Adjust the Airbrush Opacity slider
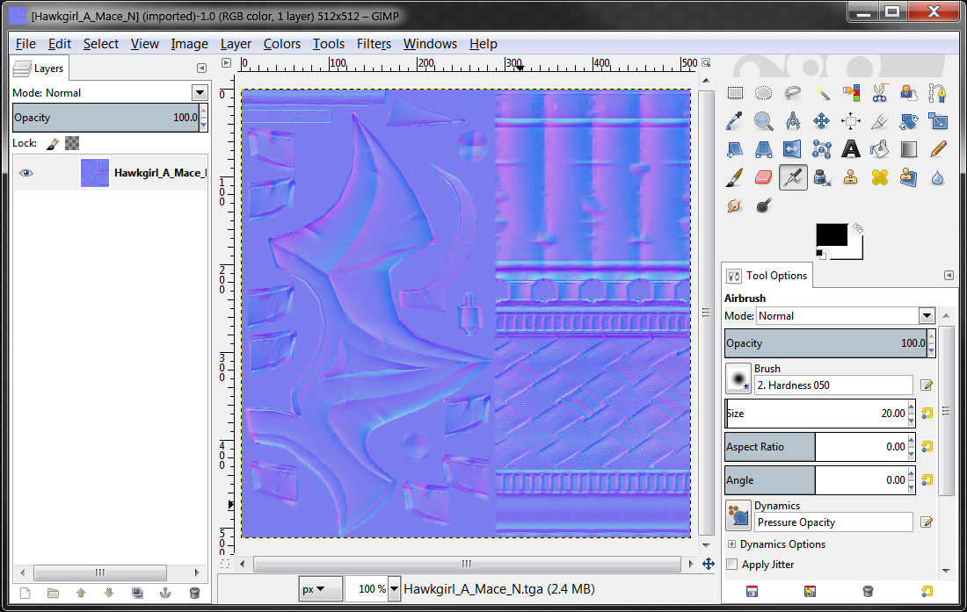The width and height of the screenshot is (967, 612). click(x=825, y=343)
